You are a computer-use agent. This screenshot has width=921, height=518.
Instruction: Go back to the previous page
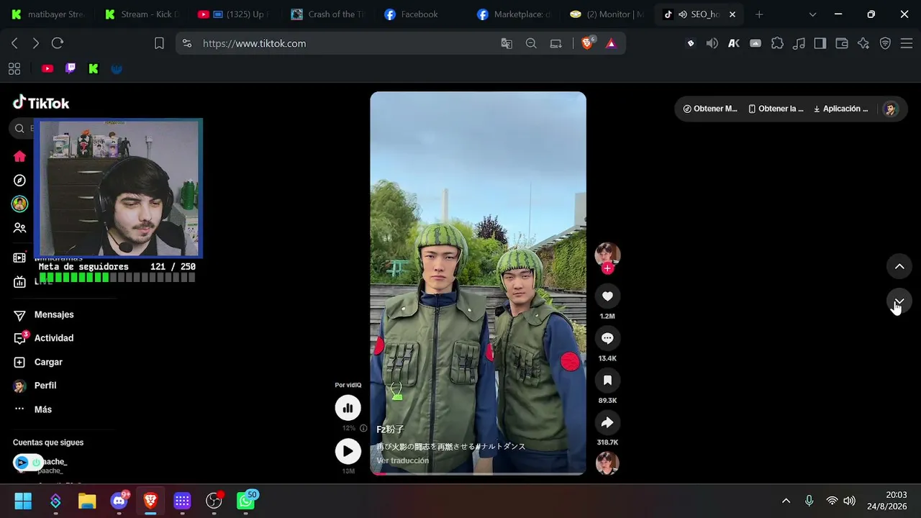pos(14,43)
